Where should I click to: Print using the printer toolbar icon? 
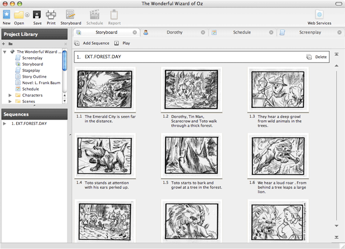pos(51,15)
